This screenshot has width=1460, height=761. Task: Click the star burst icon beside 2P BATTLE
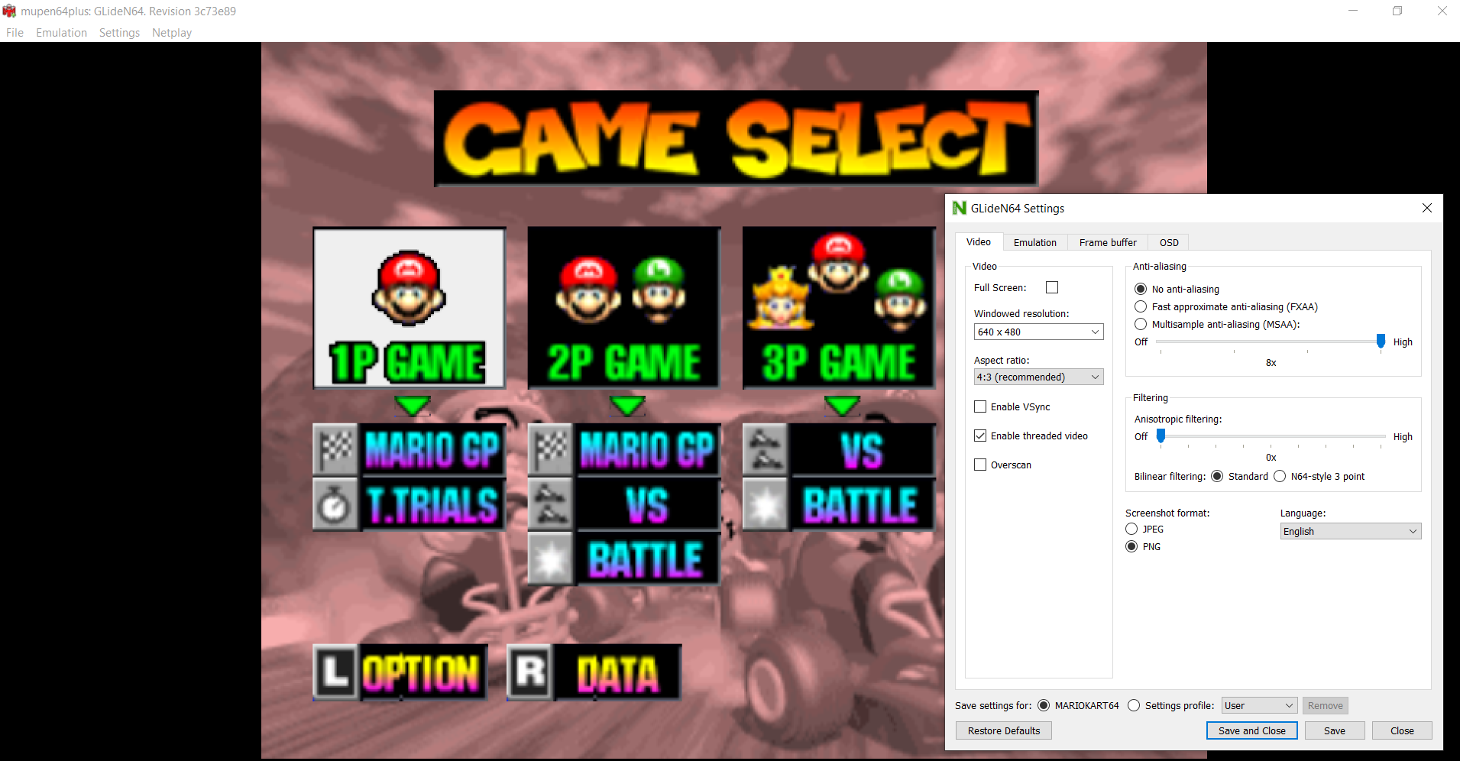(550, 559)
